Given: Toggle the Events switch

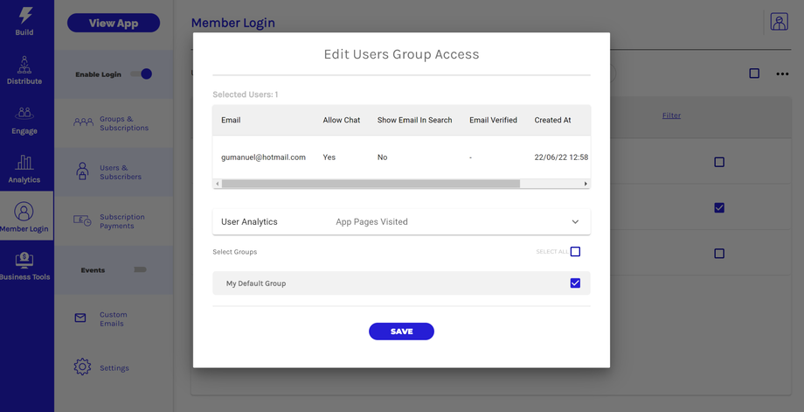Looking at the screenshot, I should [x=139, y=270].
